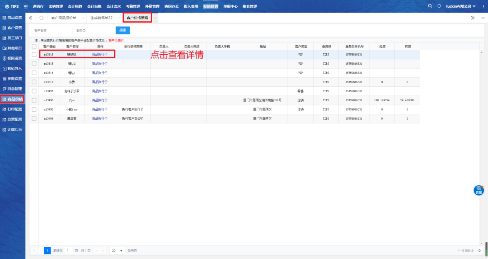Click the blue 搜索 search button
Image resolution: width=488 pixels, height=259 pixels.
[x=122, y=30]
